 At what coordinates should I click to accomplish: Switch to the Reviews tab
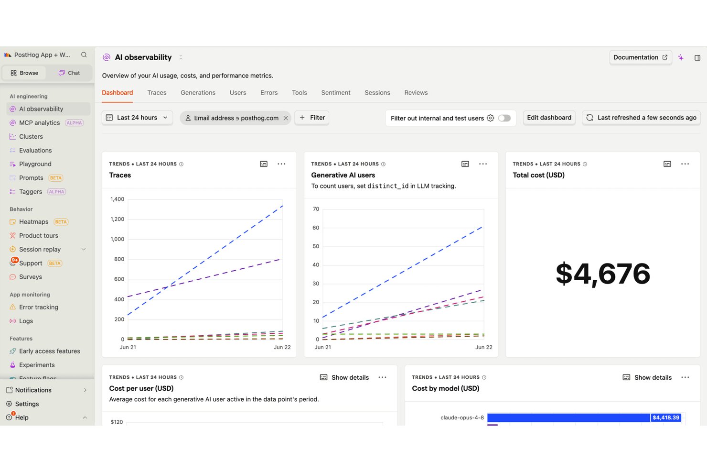(416, 93)
